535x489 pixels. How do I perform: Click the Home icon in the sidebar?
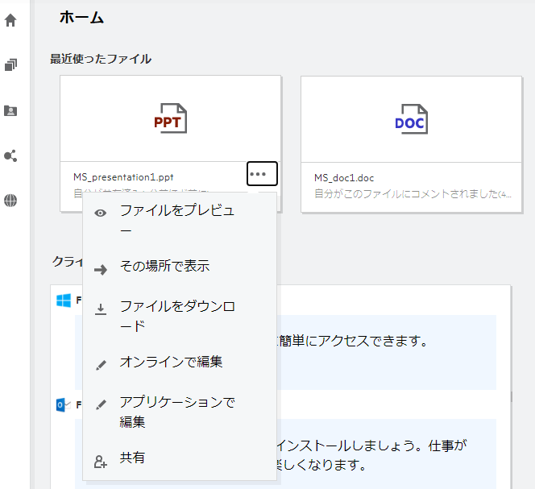[11, 21]
